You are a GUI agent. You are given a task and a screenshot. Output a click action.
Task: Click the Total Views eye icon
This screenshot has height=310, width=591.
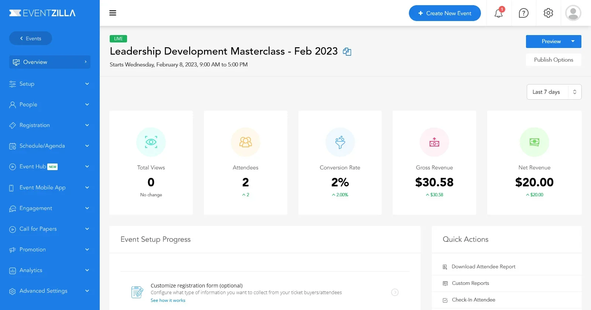[x=151, y=142]
